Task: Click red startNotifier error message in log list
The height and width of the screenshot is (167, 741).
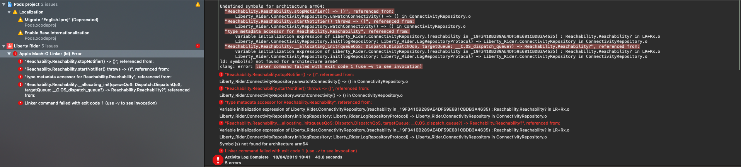Action: (x=297, y=88)
